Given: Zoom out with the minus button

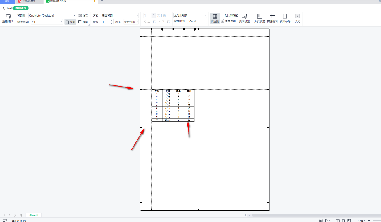Looking at the screenshot, I should click(x=369, y=220).
